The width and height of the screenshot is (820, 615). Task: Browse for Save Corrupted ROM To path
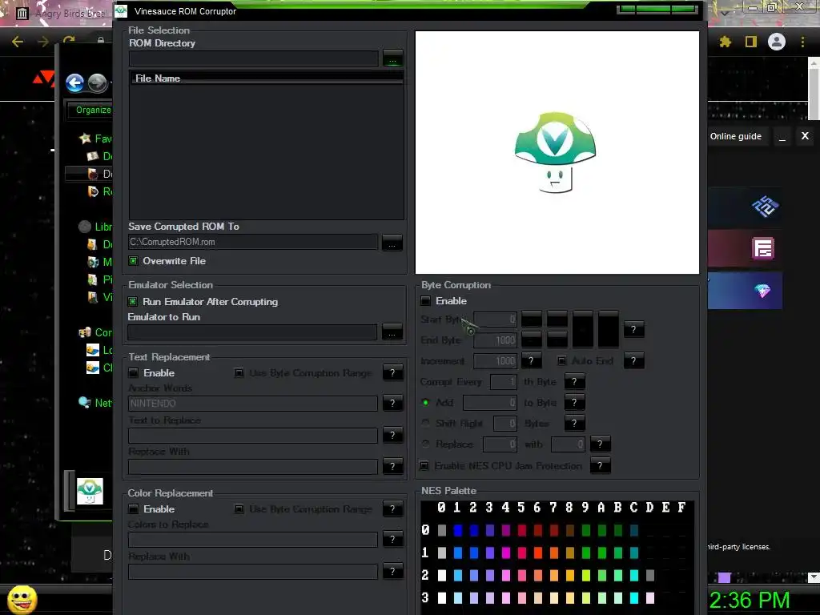(x=392, y=243)
